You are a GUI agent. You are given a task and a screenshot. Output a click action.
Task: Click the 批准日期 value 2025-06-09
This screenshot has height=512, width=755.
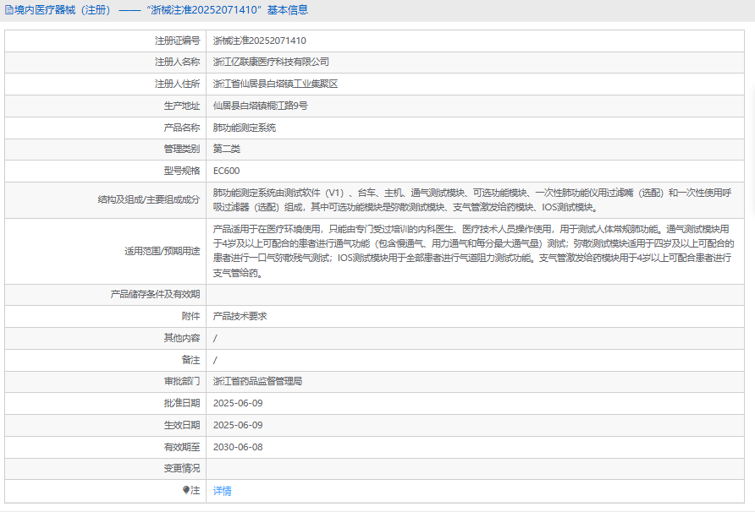[x=238, y=403]
